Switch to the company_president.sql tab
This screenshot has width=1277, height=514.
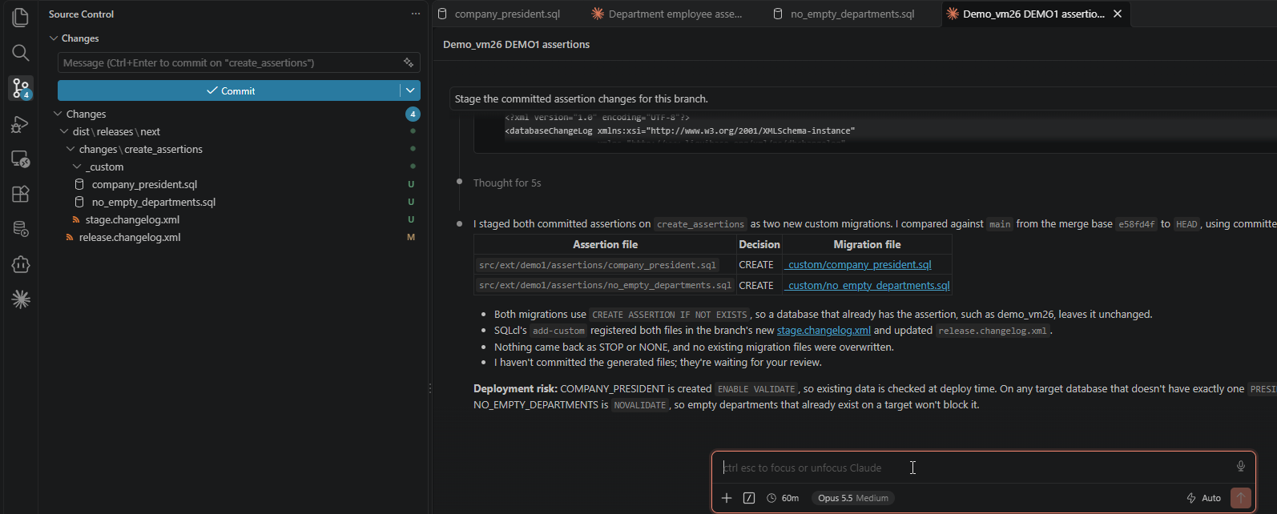click(x=507, y=14)
